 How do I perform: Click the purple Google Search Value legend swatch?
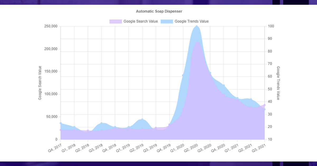coord(116,21)
